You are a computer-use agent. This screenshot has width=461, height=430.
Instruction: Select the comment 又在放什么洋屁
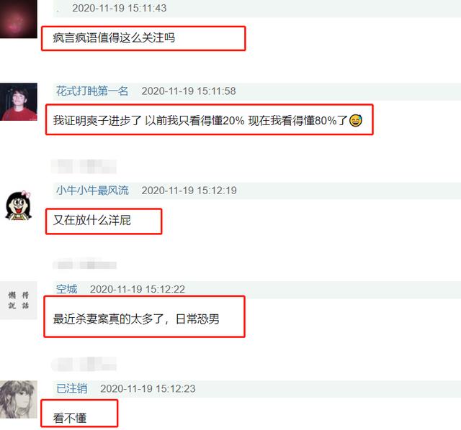pos(92,220)
